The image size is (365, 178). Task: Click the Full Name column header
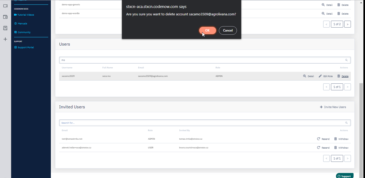coord(108,68)
